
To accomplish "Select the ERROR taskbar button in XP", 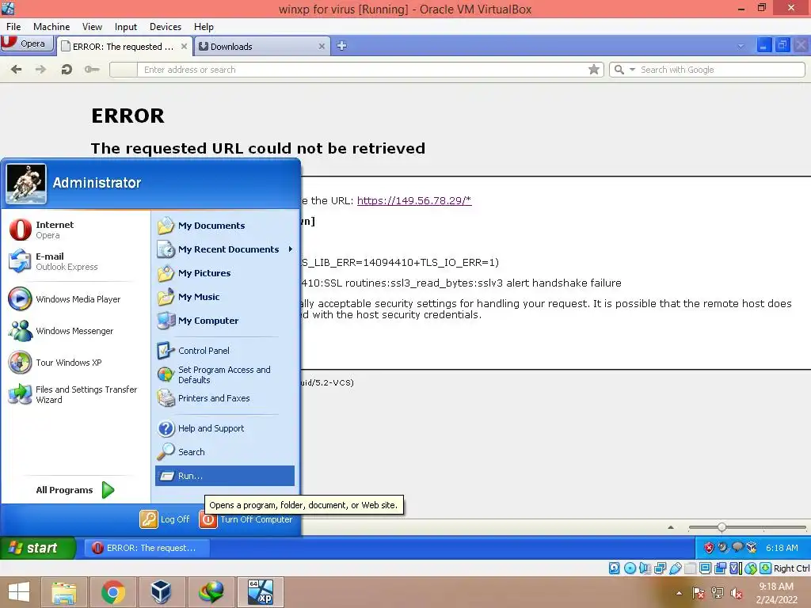I will pyautogui.click(x=147, y=548).
